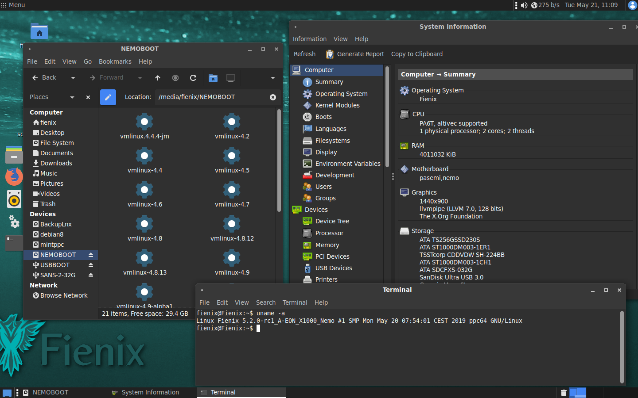Open the Bookmarks menu in Nemo
Image resolution: width=638 pixels, height=398 pixels.
pyautogui.click(x=115, y=61)
